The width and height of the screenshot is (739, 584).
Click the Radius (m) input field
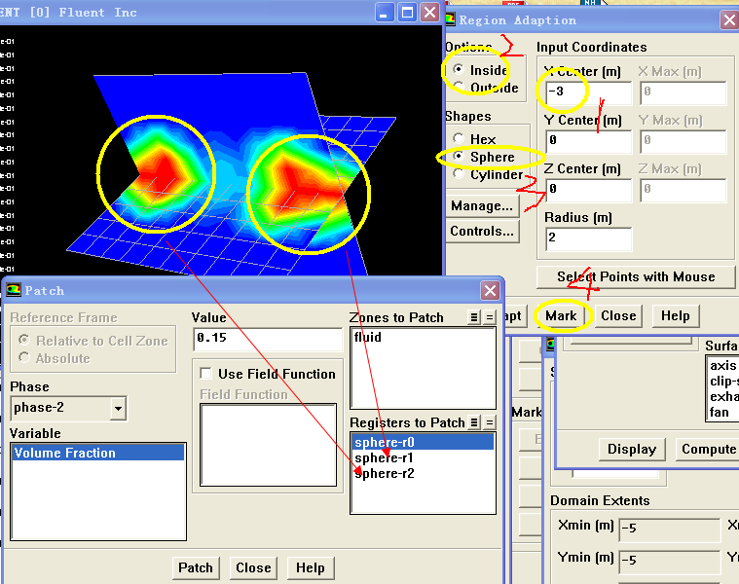click(588, 238)
